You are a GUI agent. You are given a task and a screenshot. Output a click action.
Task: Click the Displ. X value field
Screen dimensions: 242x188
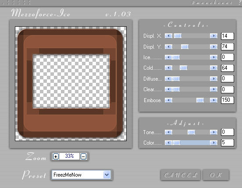[x=228, y=36]
